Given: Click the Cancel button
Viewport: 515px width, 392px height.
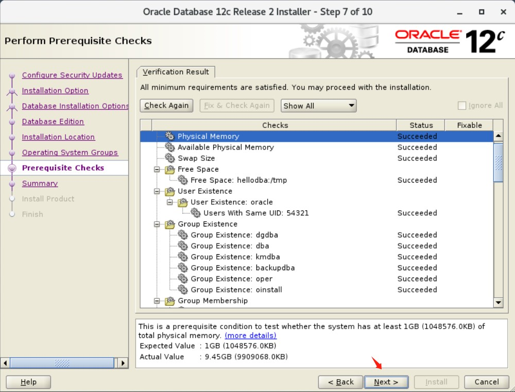Looking at the screenshot, I should [x=487, y=382].
